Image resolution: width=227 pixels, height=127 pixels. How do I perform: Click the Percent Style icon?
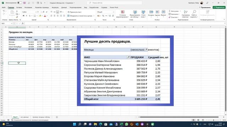(103, 16)
